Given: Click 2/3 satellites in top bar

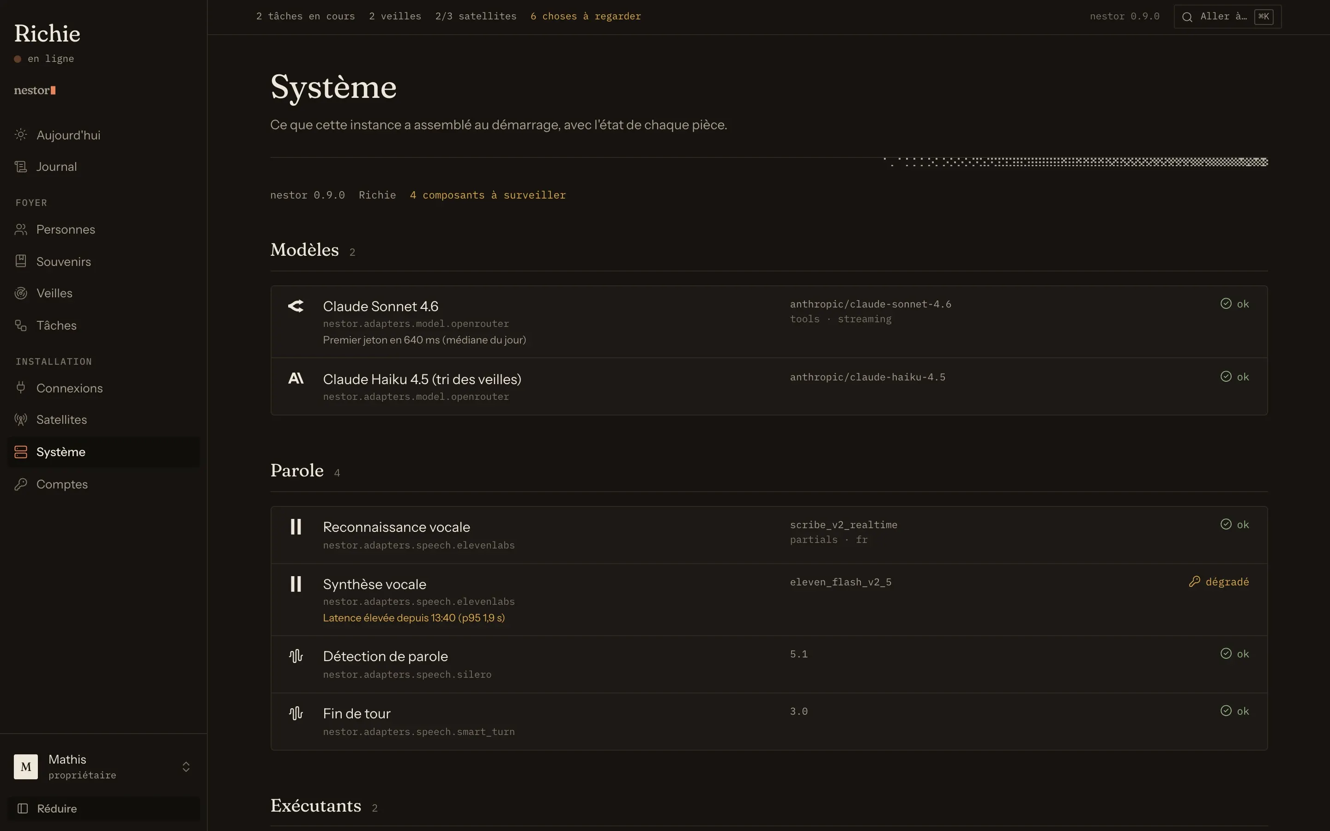Looking at the screenshot, I should point(476,17).
